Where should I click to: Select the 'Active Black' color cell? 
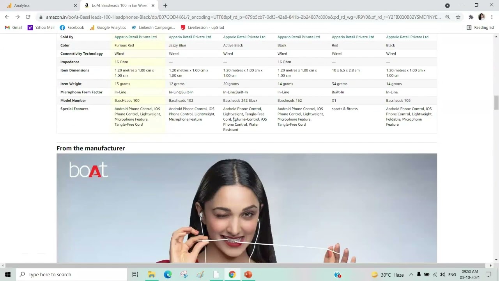(233, 45)
